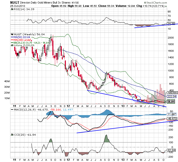Image resolution: width=178 pixels, height=162 pixels.
Task: Click the RSI(14) 34.39 indicator label
Action: [x=24, y=9]
